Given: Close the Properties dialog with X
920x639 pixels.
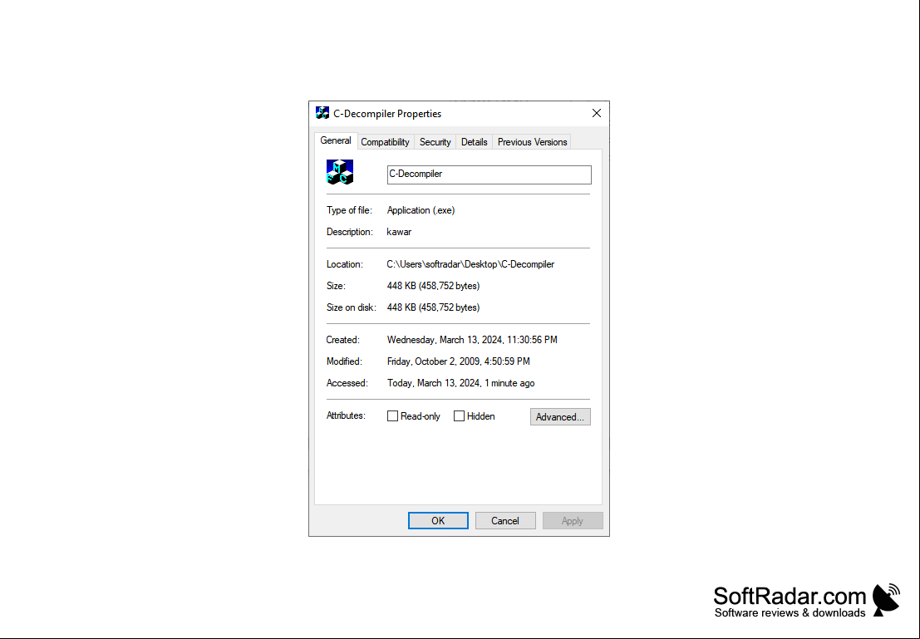Looking at the screenshot, I should (x=596, y=113).
